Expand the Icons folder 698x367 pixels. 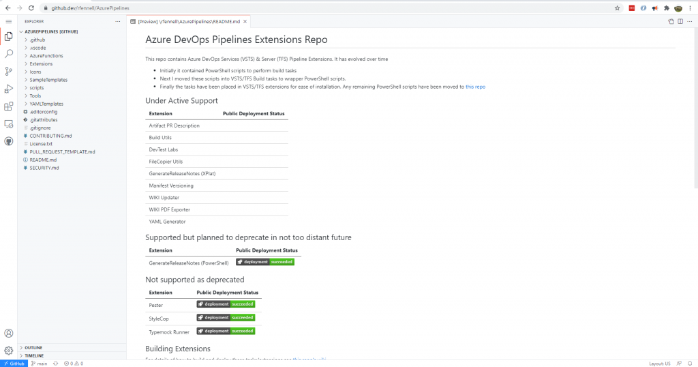(x=72, y=72)
